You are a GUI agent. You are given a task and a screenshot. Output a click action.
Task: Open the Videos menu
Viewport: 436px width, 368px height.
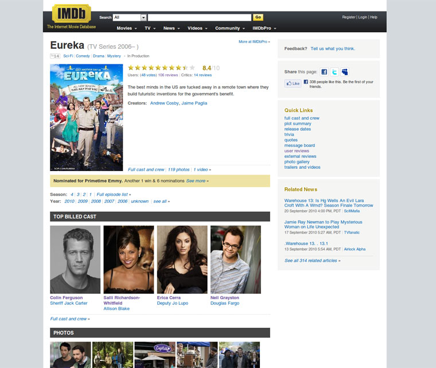coord(197,28)
